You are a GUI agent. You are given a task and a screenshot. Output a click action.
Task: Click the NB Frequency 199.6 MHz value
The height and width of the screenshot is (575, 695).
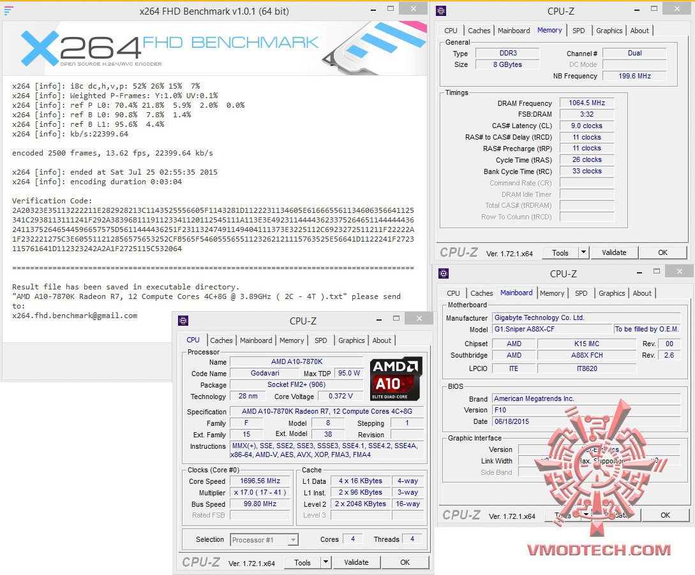(634, 76)
